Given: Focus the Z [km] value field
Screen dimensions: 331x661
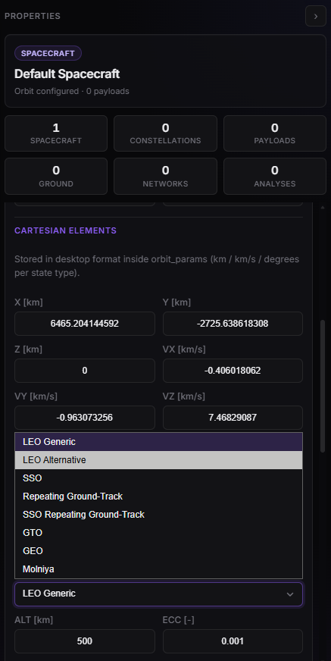Looking at the screenshot, I should tap(85, 371).
